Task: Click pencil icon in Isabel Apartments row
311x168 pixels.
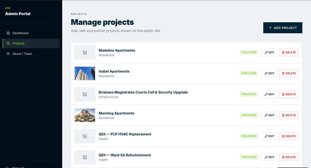Action: point(266,73)
